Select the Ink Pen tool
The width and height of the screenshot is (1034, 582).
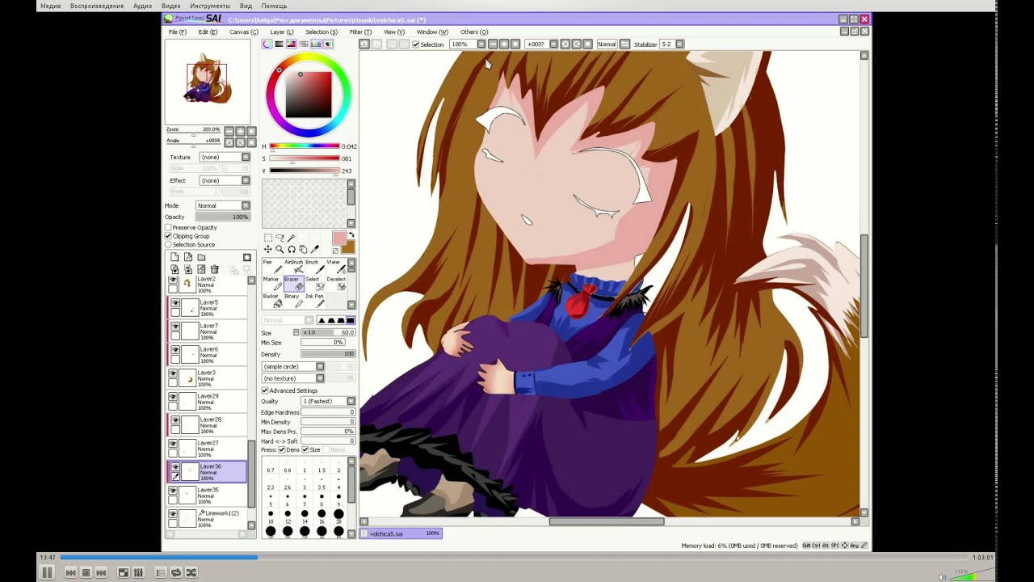tap(313, 301)
